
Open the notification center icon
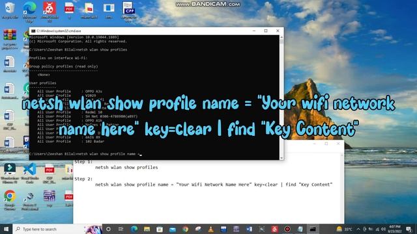pyautogui.click(x=409, y=229)
